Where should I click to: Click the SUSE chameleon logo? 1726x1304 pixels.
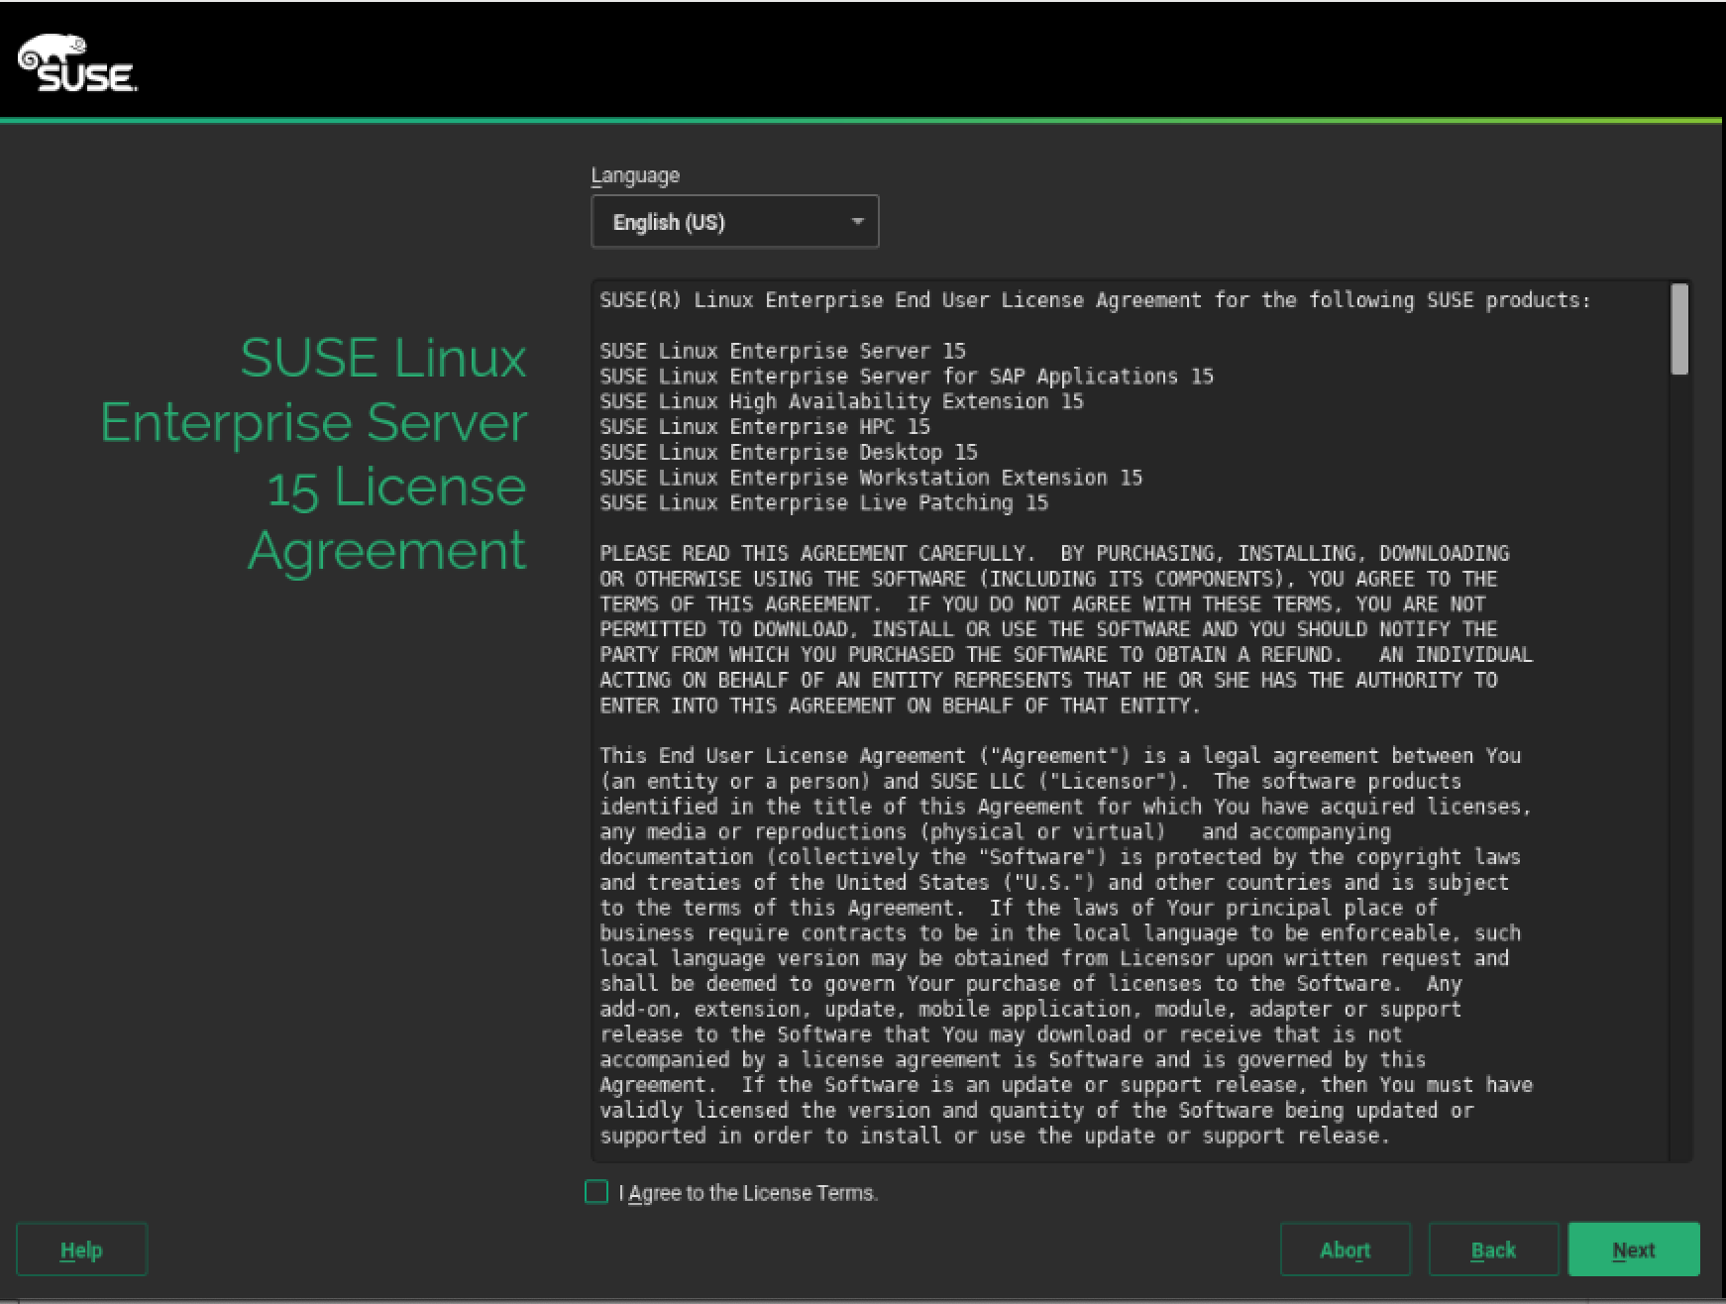[74, 61]
